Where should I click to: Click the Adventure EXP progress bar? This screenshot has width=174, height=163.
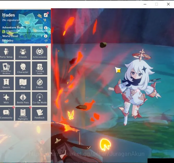[x=27, y=33]
